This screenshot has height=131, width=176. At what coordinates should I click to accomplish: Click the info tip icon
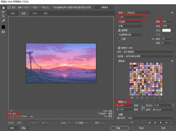(9, 7)
